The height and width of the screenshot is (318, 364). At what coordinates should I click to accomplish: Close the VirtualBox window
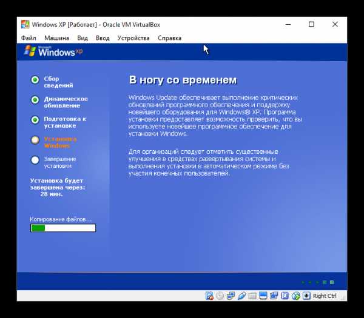[335, 24]
